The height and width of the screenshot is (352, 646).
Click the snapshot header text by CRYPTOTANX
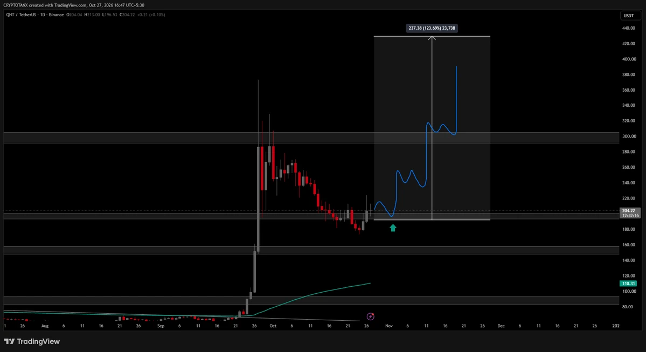[74, 5]
